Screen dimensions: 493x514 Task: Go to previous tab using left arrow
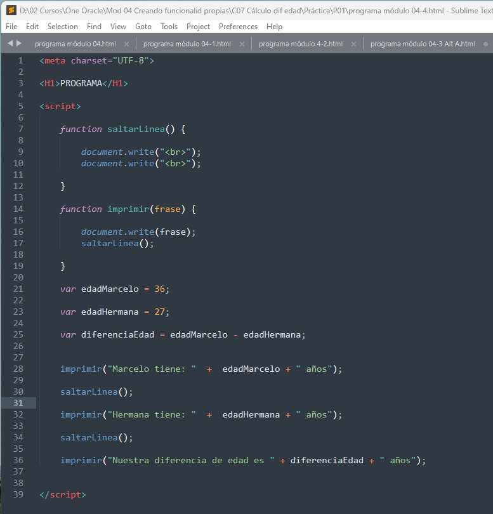(10, 43)
